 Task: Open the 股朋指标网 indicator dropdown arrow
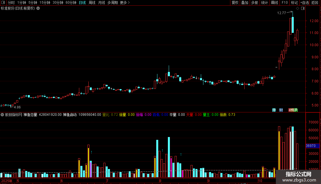pyautogui.click(x=2, y=115)
